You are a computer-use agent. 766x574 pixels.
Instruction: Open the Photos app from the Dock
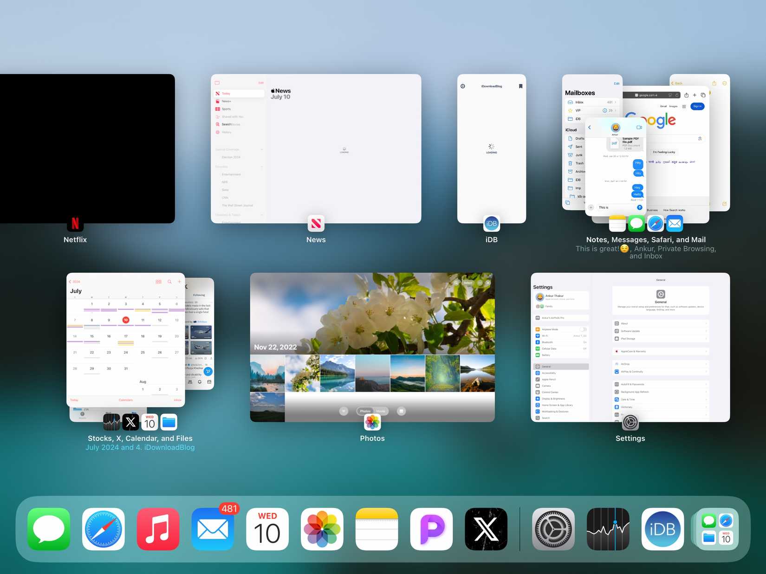pos(322,529)
